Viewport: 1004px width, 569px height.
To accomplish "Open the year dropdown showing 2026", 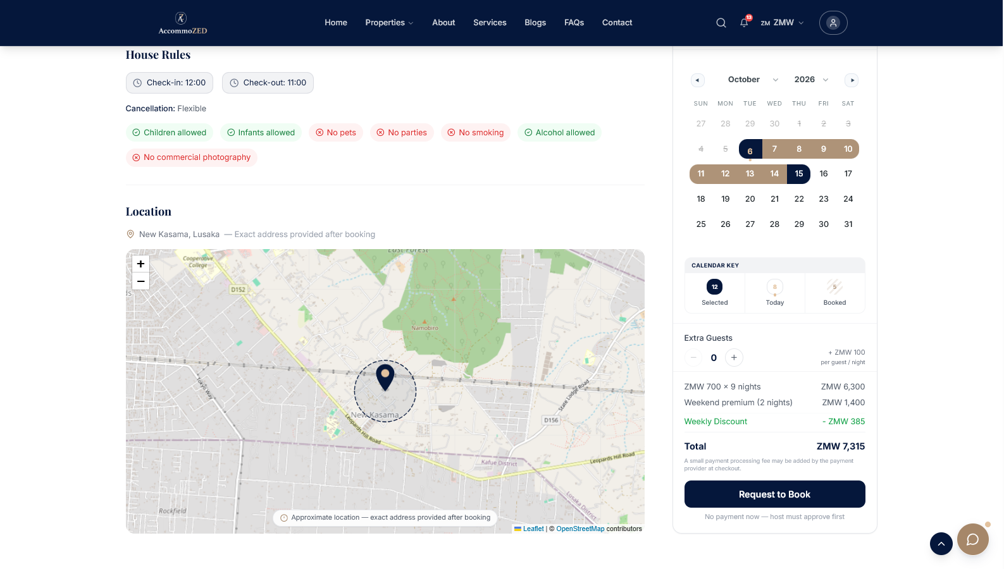I will click(x=812, y=80).
